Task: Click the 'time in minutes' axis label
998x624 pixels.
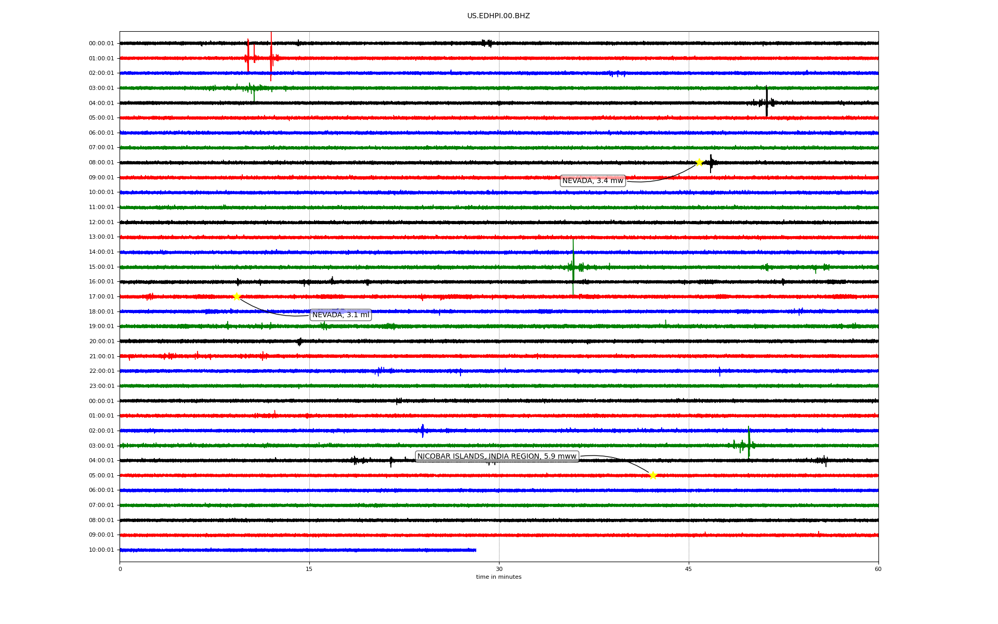Action: coord(498,577)
